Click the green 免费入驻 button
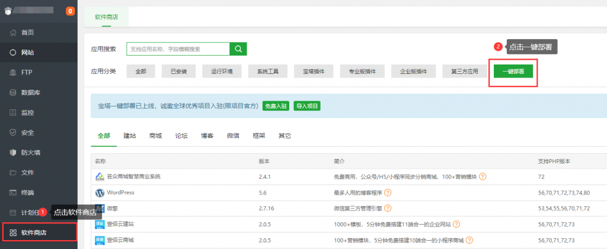The width and height of the screenshot is (607, 249). pos(276,106)
